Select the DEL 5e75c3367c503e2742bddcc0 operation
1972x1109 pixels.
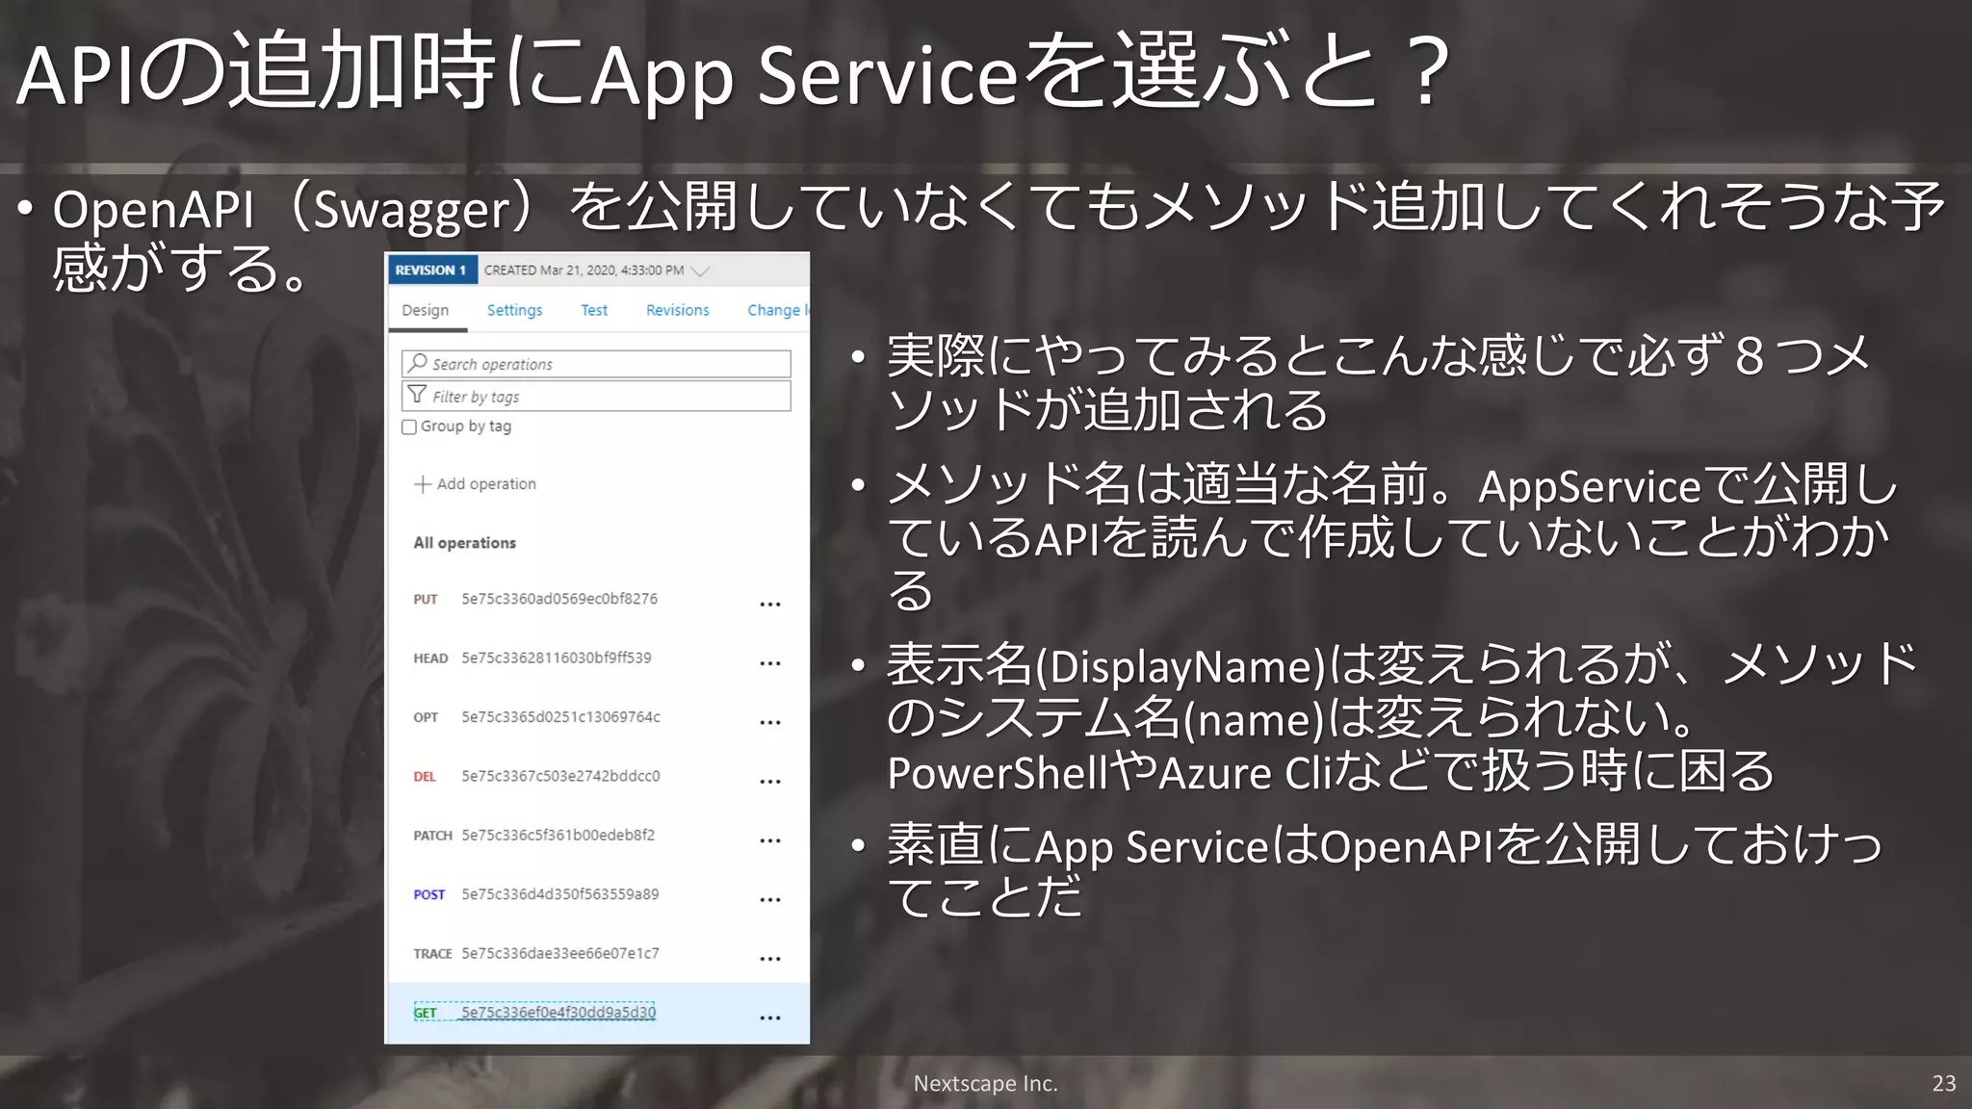click(597, 776)
